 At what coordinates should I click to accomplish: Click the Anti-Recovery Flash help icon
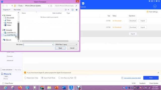tap(75, 78)
